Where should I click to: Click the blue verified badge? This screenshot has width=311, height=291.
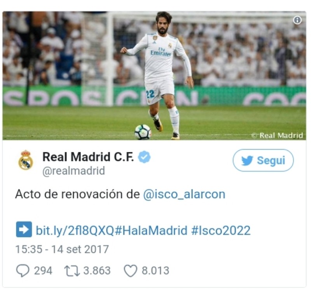[x=144, y=157]
